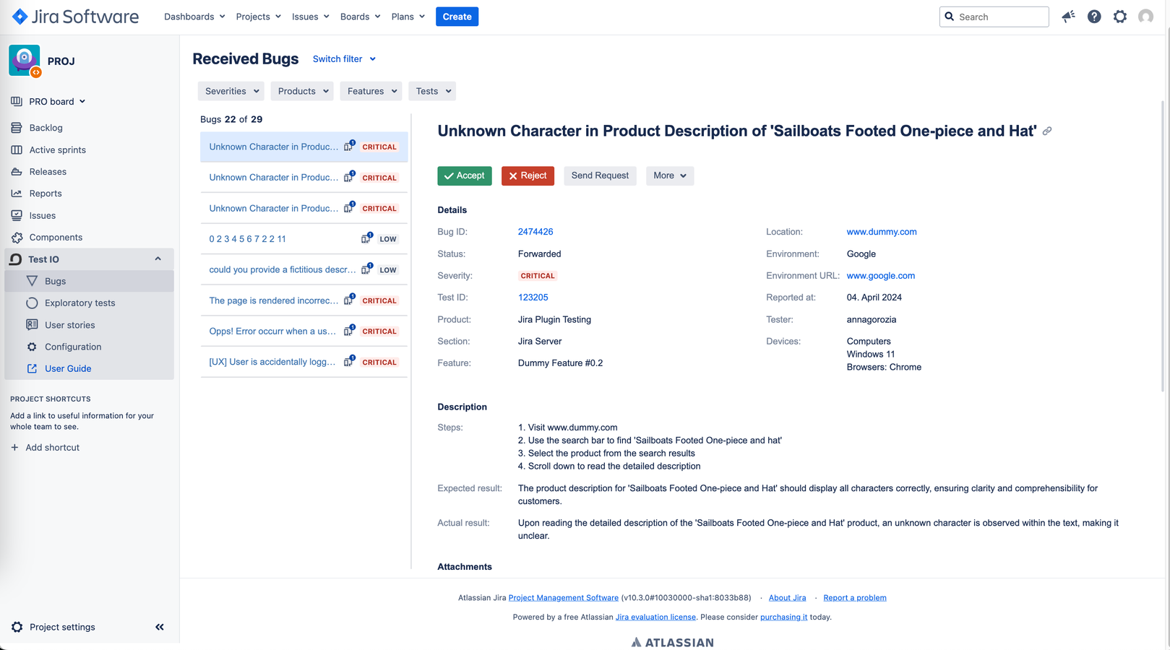The height and width of the screenshot is (650, 1170).
Task: Open the Projects menu
Action: coord(258,17)
